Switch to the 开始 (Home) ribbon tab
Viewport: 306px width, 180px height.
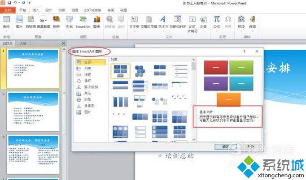tap(22, 10)
